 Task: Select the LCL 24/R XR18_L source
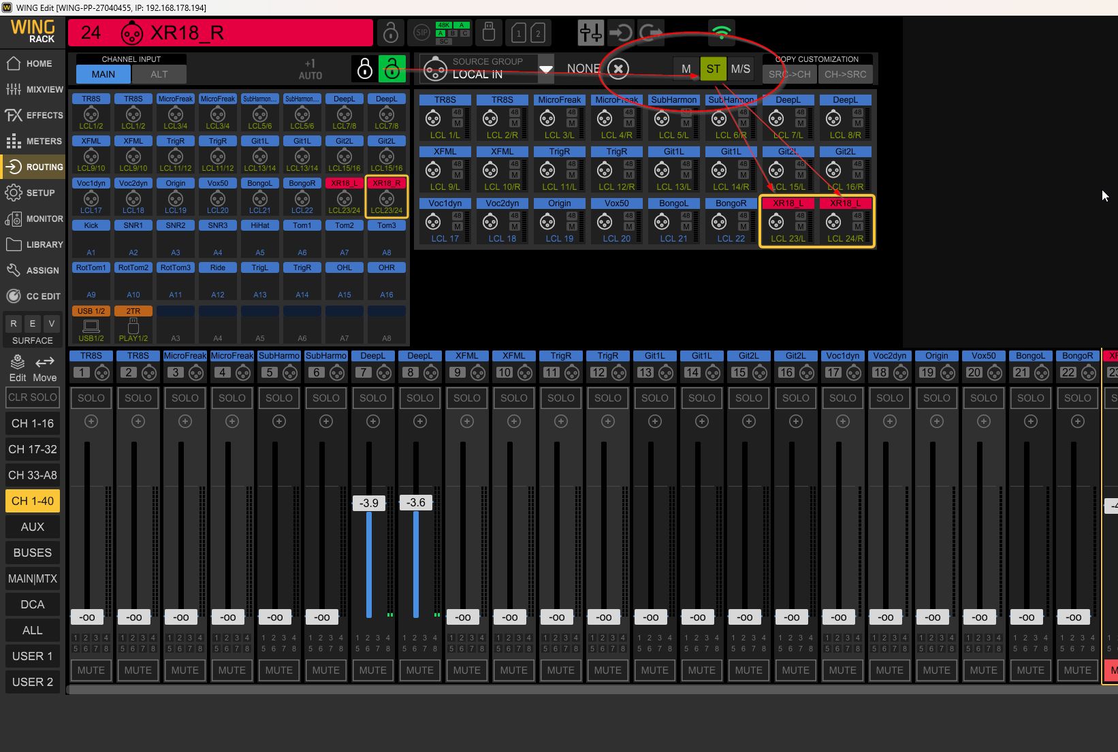point(846,221)
